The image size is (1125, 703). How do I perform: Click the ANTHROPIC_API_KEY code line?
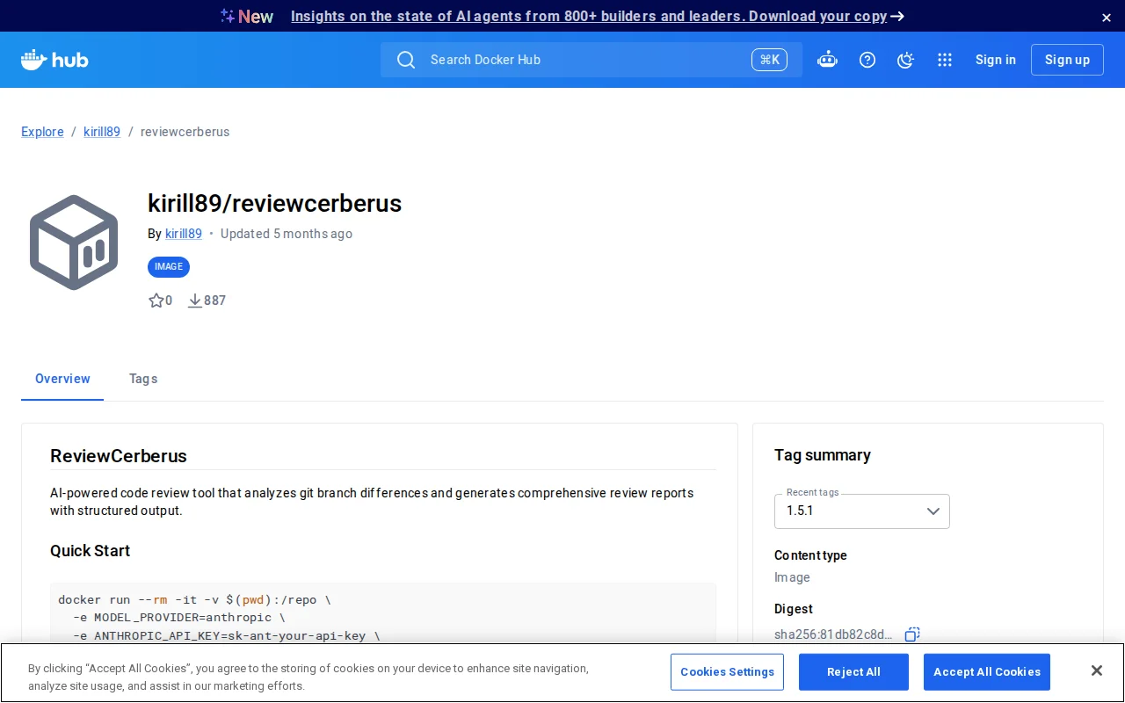(x=227, y=635)
